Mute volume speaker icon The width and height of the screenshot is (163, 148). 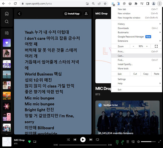click(x=138, y=142)
